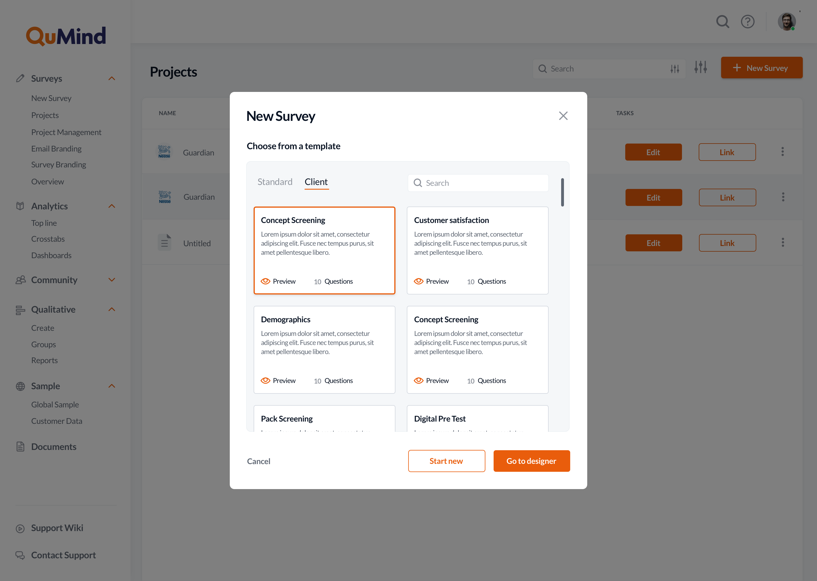Select the Demographics template card
The image size is (817, 581).
tap(325, 350)
